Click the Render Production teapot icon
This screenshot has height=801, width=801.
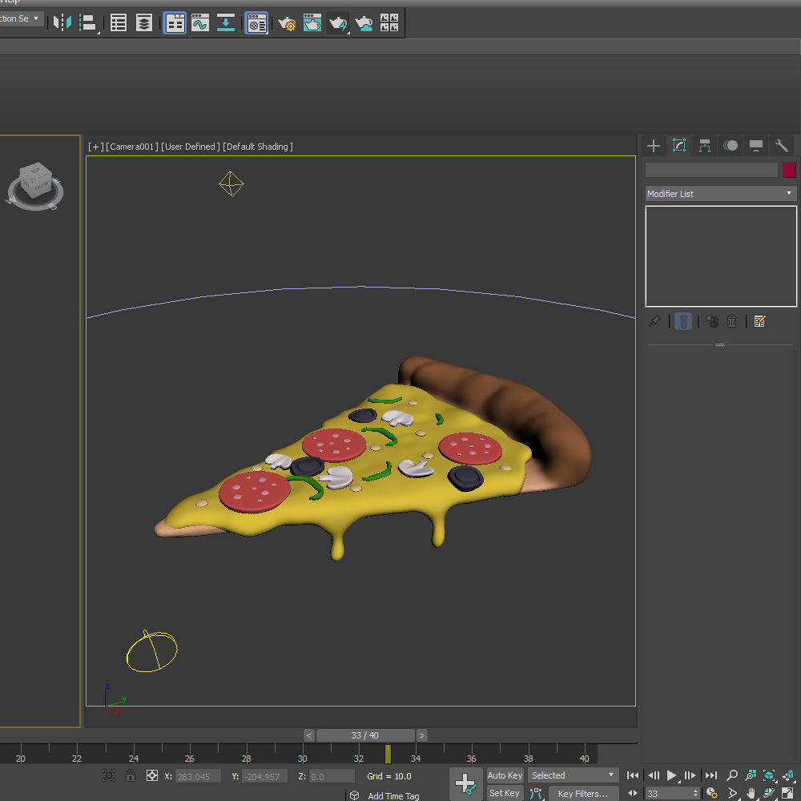[x=338, y=23]
